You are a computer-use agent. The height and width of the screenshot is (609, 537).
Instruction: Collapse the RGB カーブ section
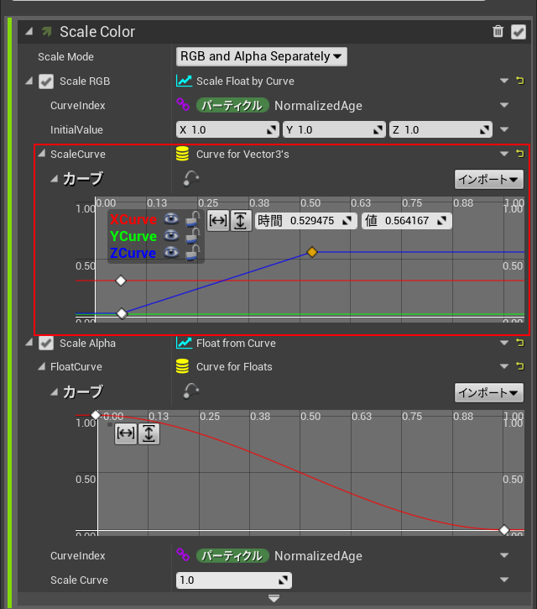(x=54, y=179)
